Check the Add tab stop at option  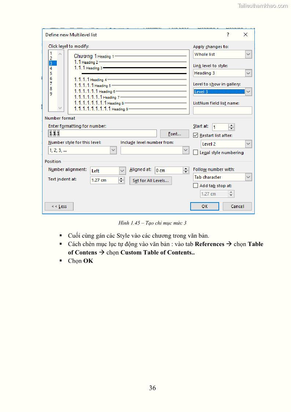click(x=196, y=186)
